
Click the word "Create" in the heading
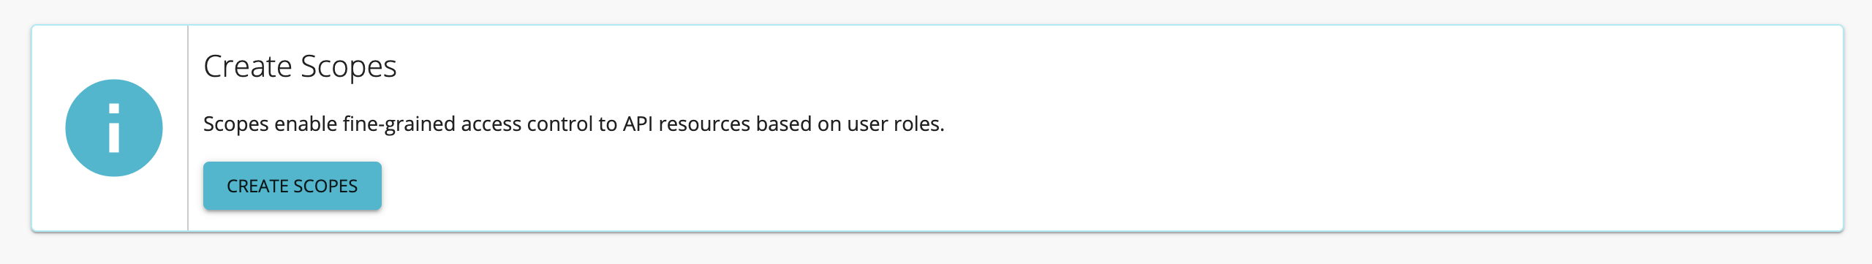(x=248, y=67)
